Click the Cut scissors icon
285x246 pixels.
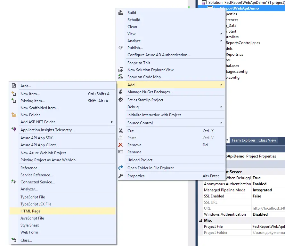click(120, 130)
